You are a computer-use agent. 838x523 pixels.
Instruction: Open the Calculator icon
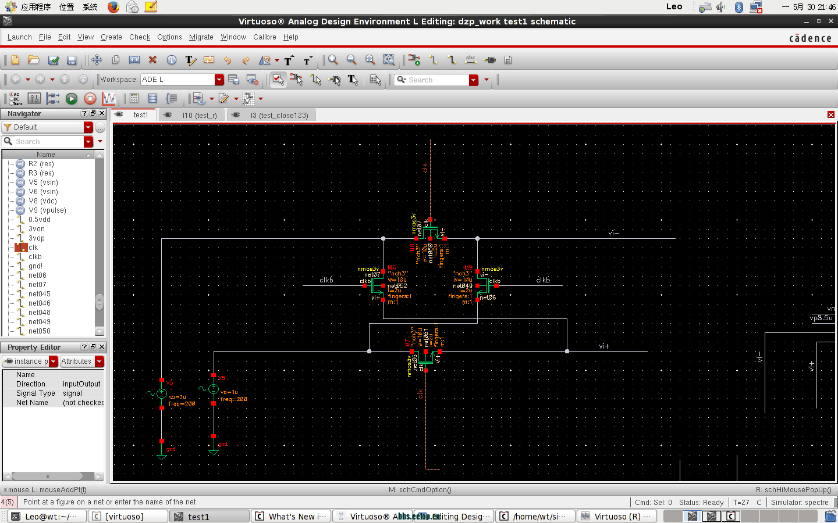click(134, 98)
